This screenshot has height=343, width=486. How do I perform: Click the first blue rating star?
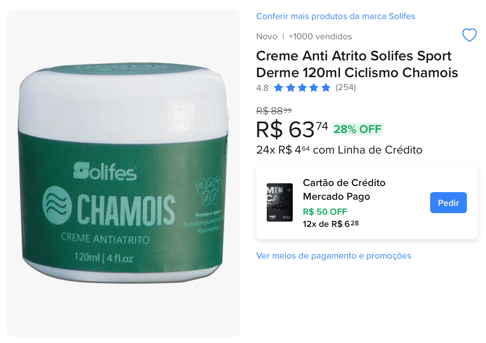[279, 88]
